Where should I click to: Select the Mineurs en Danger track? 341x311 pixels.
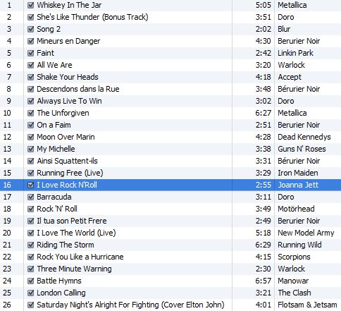[x=170, y=41]
